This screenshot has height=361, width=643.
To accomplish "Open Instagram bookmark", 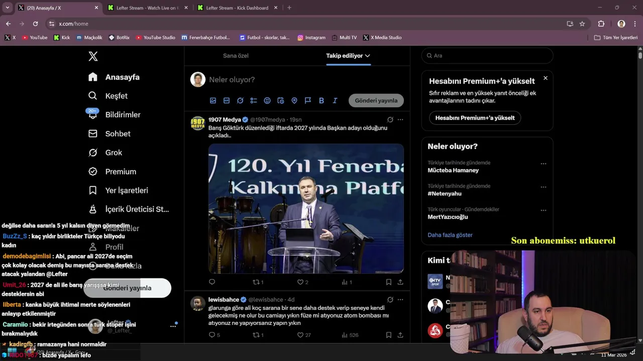I will click(x=311, y=38).
